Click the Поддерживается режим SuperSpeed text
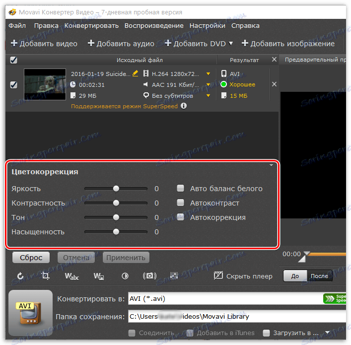 pyautogui.click(x=124, y=106)
